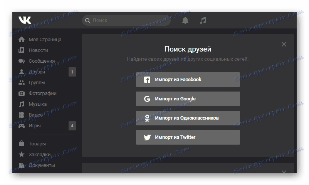Expand the lower panel using its chevron
This screenshot has width=309, height=185.
point(284,172)
